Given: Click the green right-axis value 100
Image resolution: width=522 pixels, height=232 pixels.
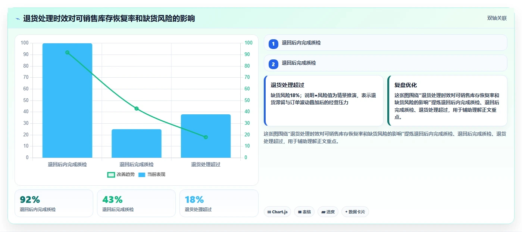Looking at the screenshot, I should click(249, 43).
